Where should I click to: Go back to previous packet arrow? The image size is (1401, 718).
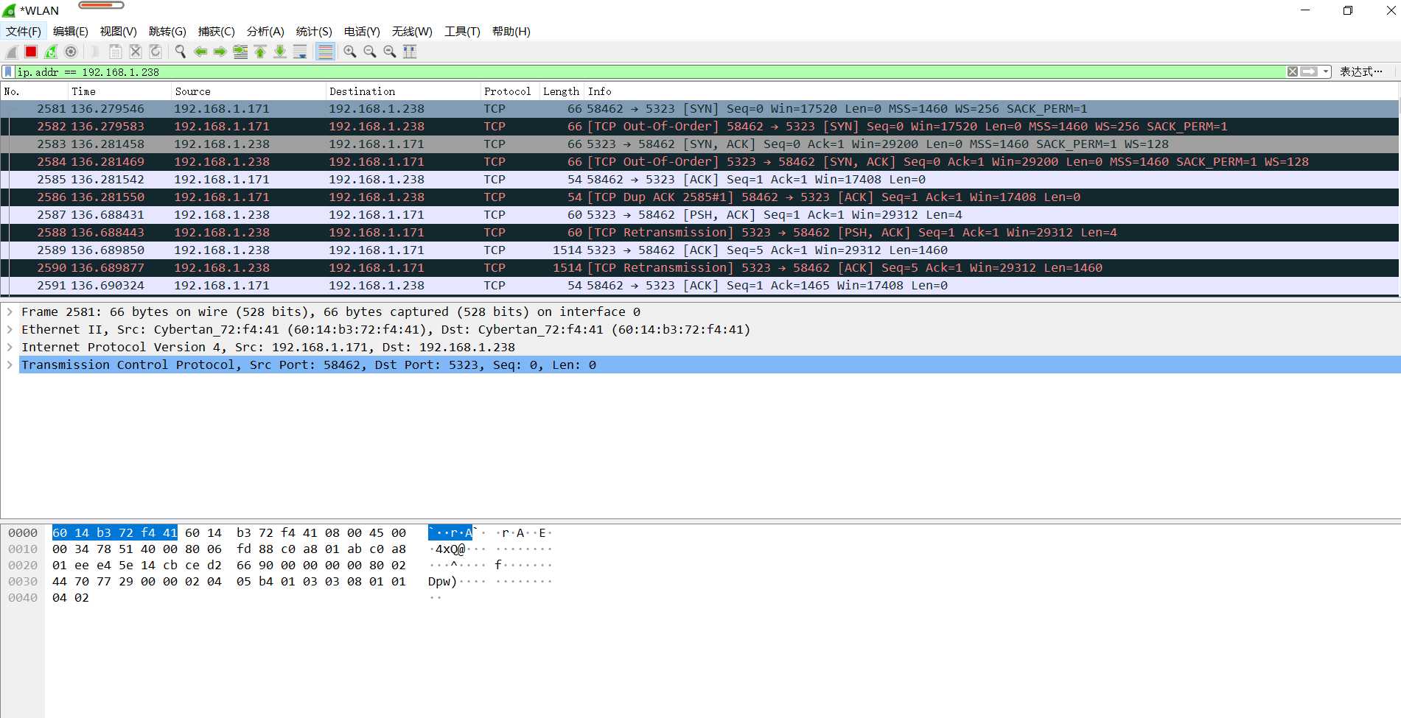[x=200, y=52]
